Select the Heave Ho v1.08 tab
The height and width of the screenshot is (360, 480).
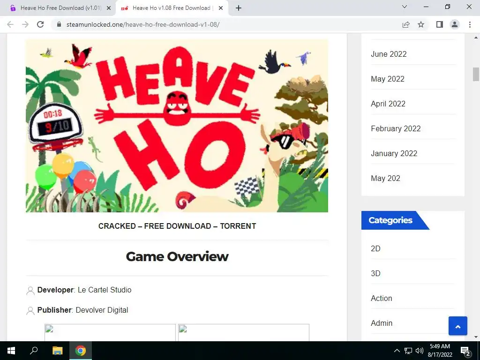[x=172, y=8]
